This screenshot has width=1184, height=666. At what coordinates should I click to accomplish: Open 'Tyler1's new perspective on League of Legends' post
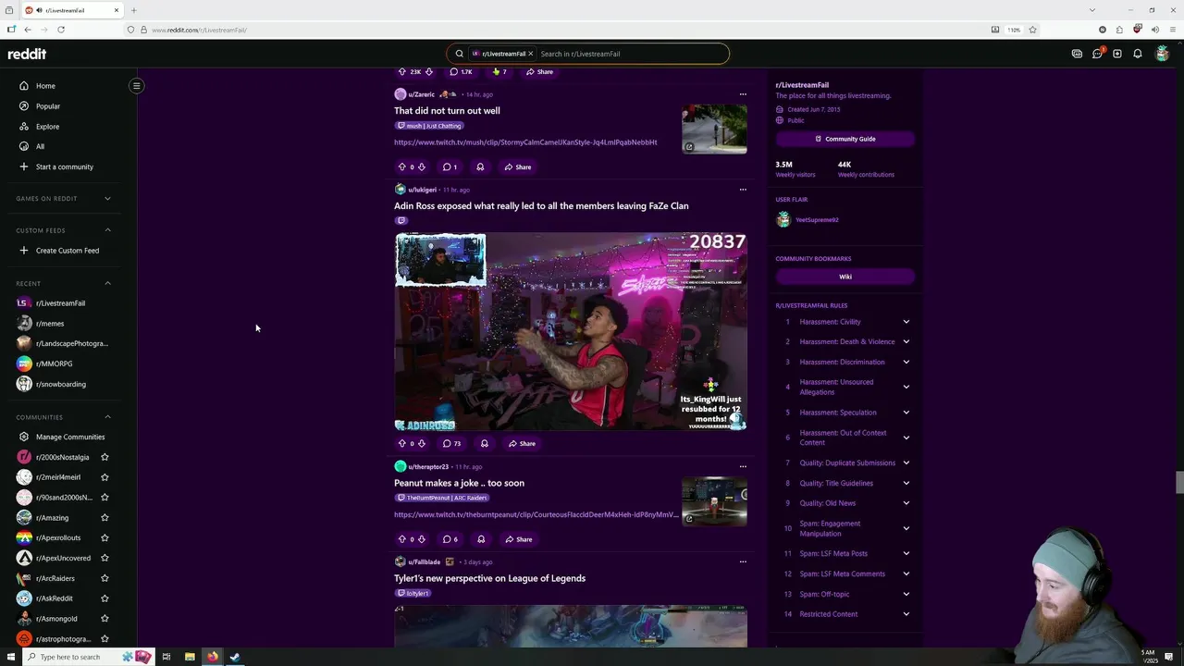489,578
